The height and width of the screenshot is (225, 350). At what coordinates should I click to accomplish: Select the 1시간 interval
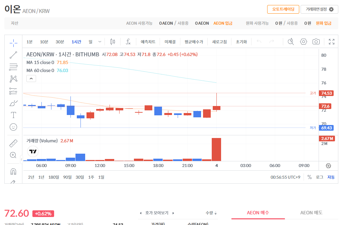pyautogui.click(x=76, y=42)
